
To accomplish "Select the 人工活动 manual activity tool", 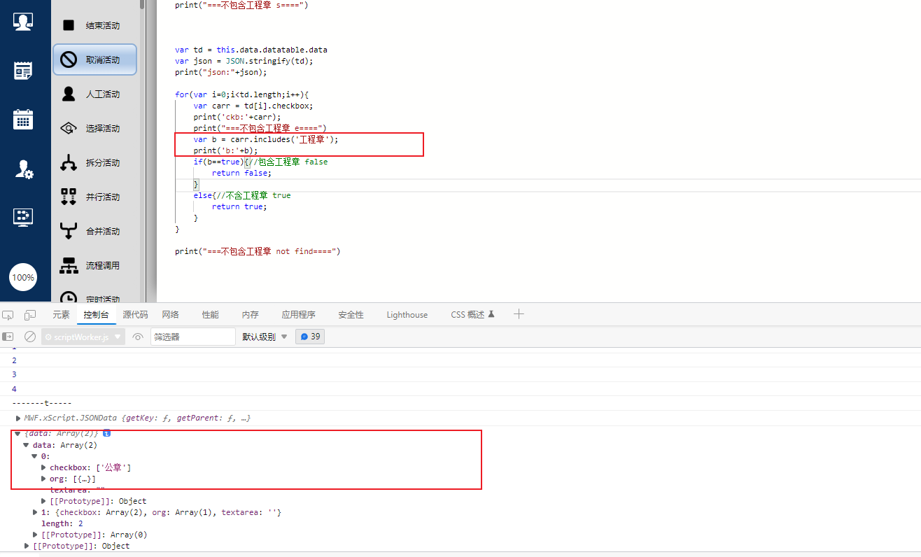I will pos(94,94).
